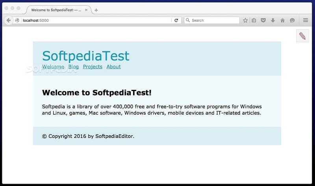Image resolution: width=315 pixels, height=186 pixels.
Task: Open the Hello chat smiley icon
Action: [x=292, y=20]
